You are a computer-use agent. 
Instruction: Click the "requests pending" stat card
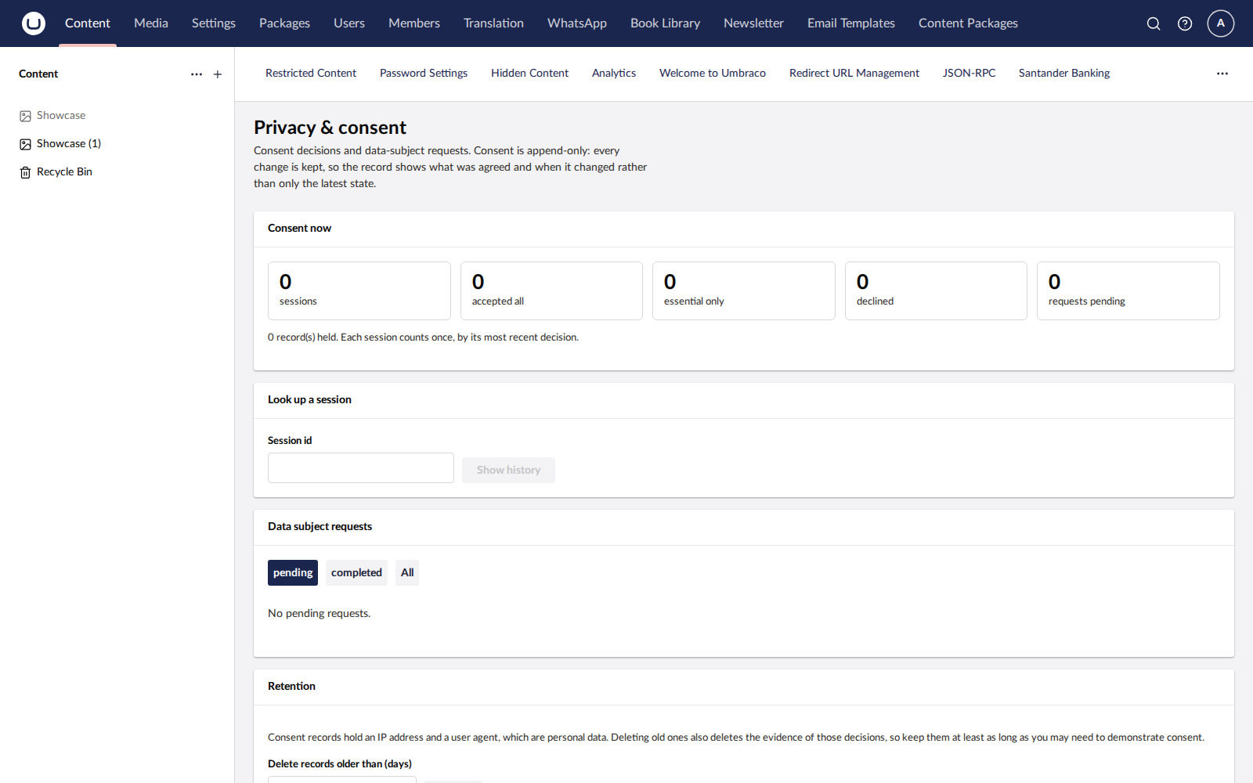[x=1128, y=291]
